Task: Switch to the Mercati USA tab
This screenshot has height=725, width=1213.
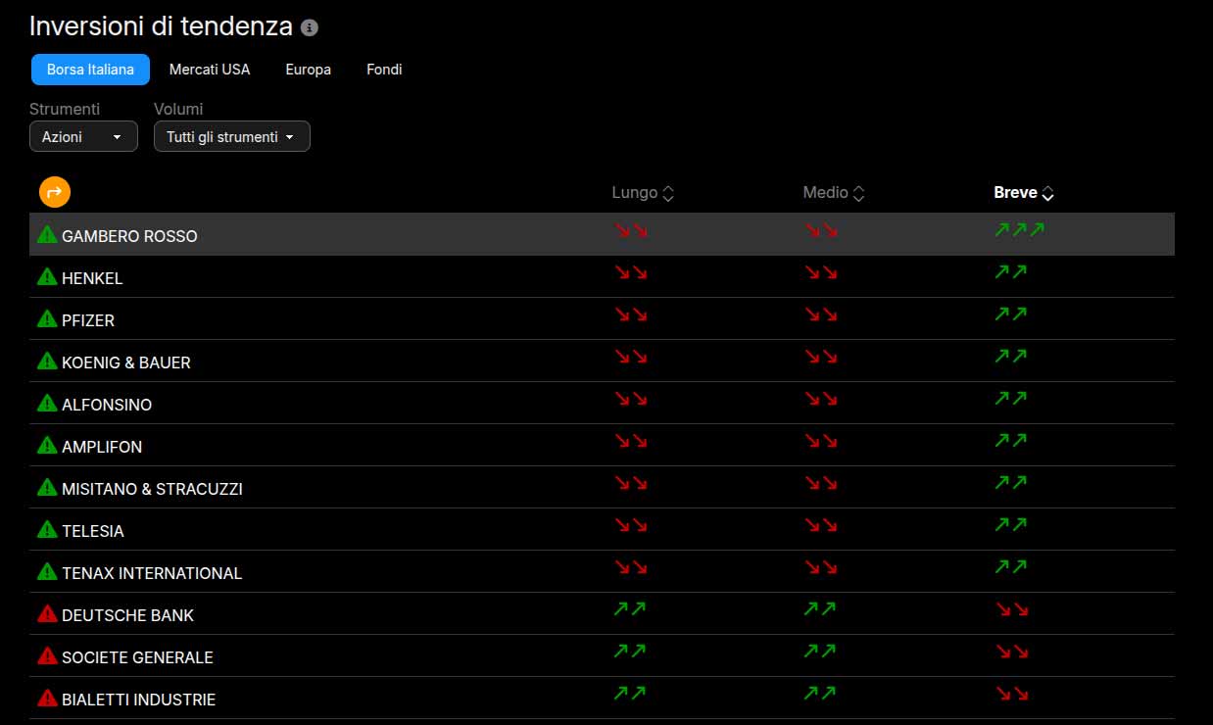Action: coord(210,70)
